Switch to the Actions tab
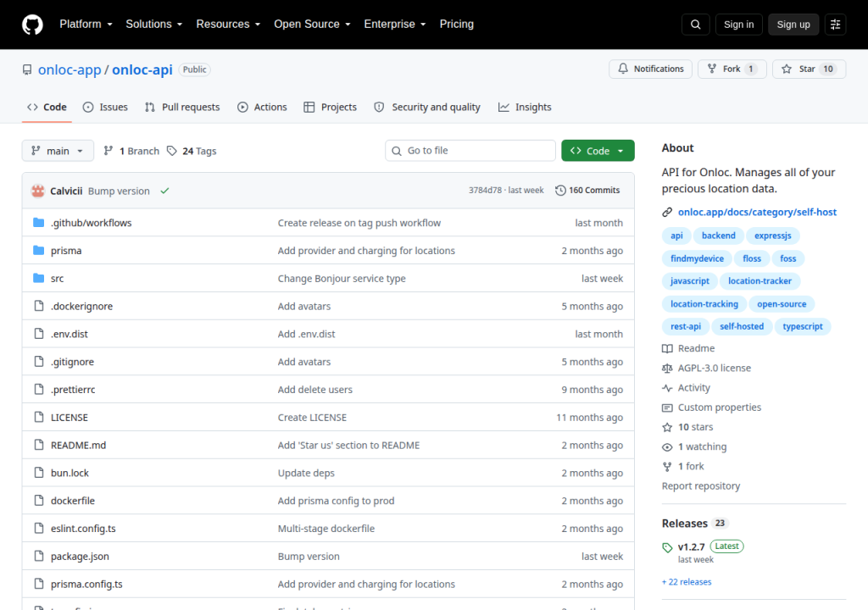Viewport: 868px width, 610px height. tap(263, 108)
